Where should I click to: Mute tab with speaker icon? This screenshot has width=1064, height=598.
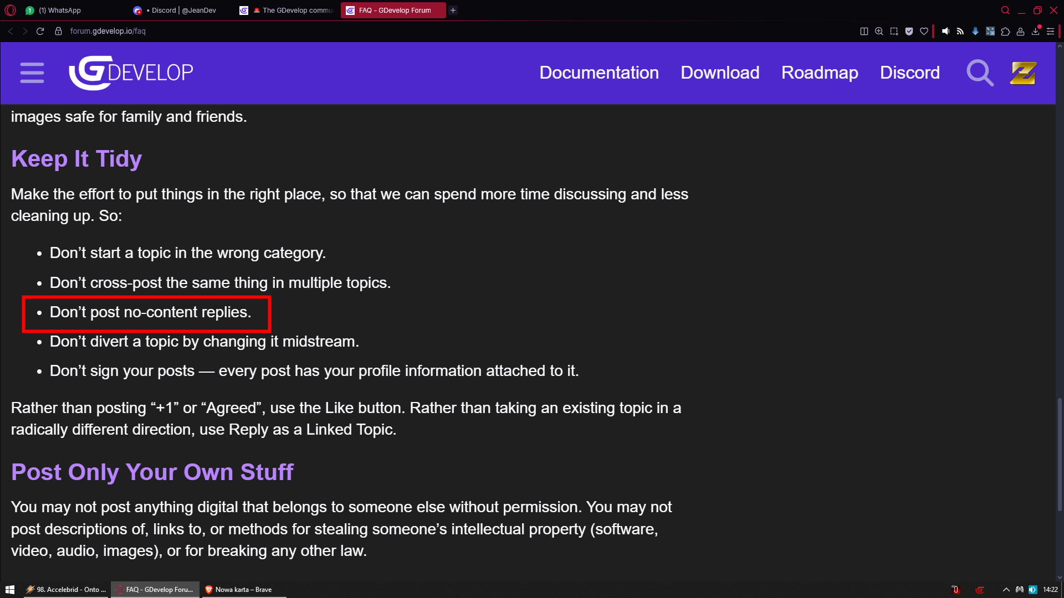coord(945,31)
